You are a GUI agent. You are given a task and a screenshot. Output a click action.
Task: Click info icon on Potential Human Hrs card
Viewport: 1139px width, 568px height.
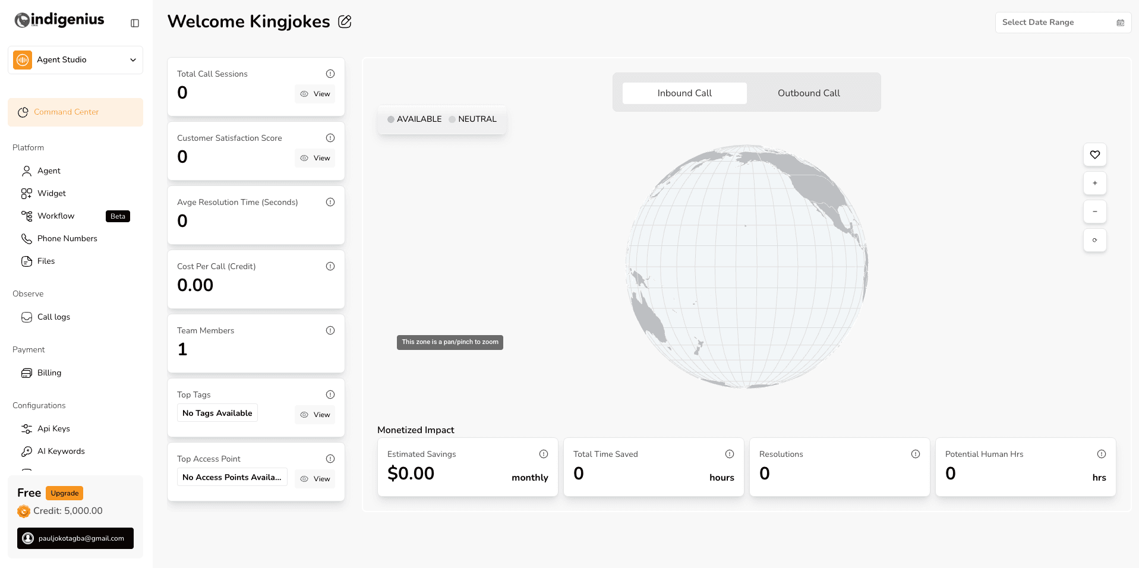point(1102,454)
